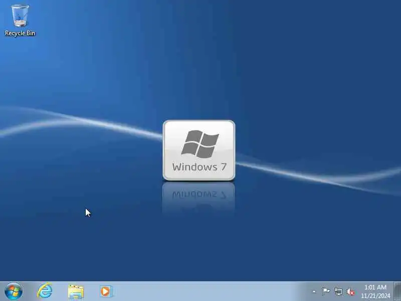Click the network status tray icon
This screenshot has height=301, width=401.
338,291
